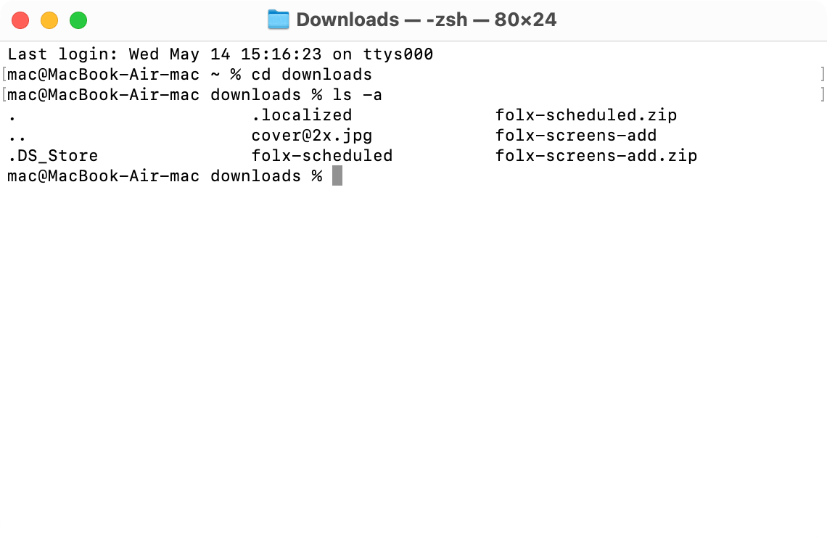Select the .DS_Store entry in the listing
Viewport: 827px width, 538px height.
click(52, 156)
